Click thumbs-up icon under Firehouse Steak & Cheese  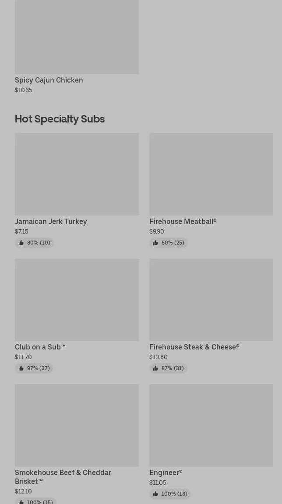coord(155,368)
